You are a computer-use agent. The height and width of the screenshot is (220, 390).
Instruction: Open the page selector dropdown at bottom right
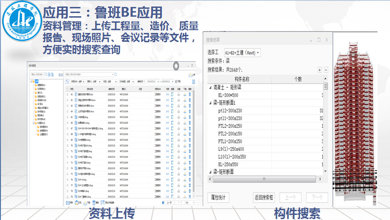click(190, 202)
